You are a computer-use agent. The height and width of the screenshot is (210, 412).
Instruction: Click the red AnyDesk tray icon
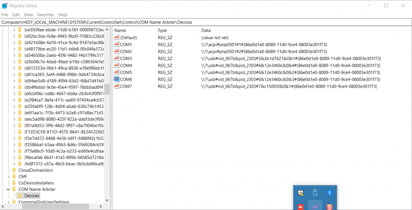(301, 207)
